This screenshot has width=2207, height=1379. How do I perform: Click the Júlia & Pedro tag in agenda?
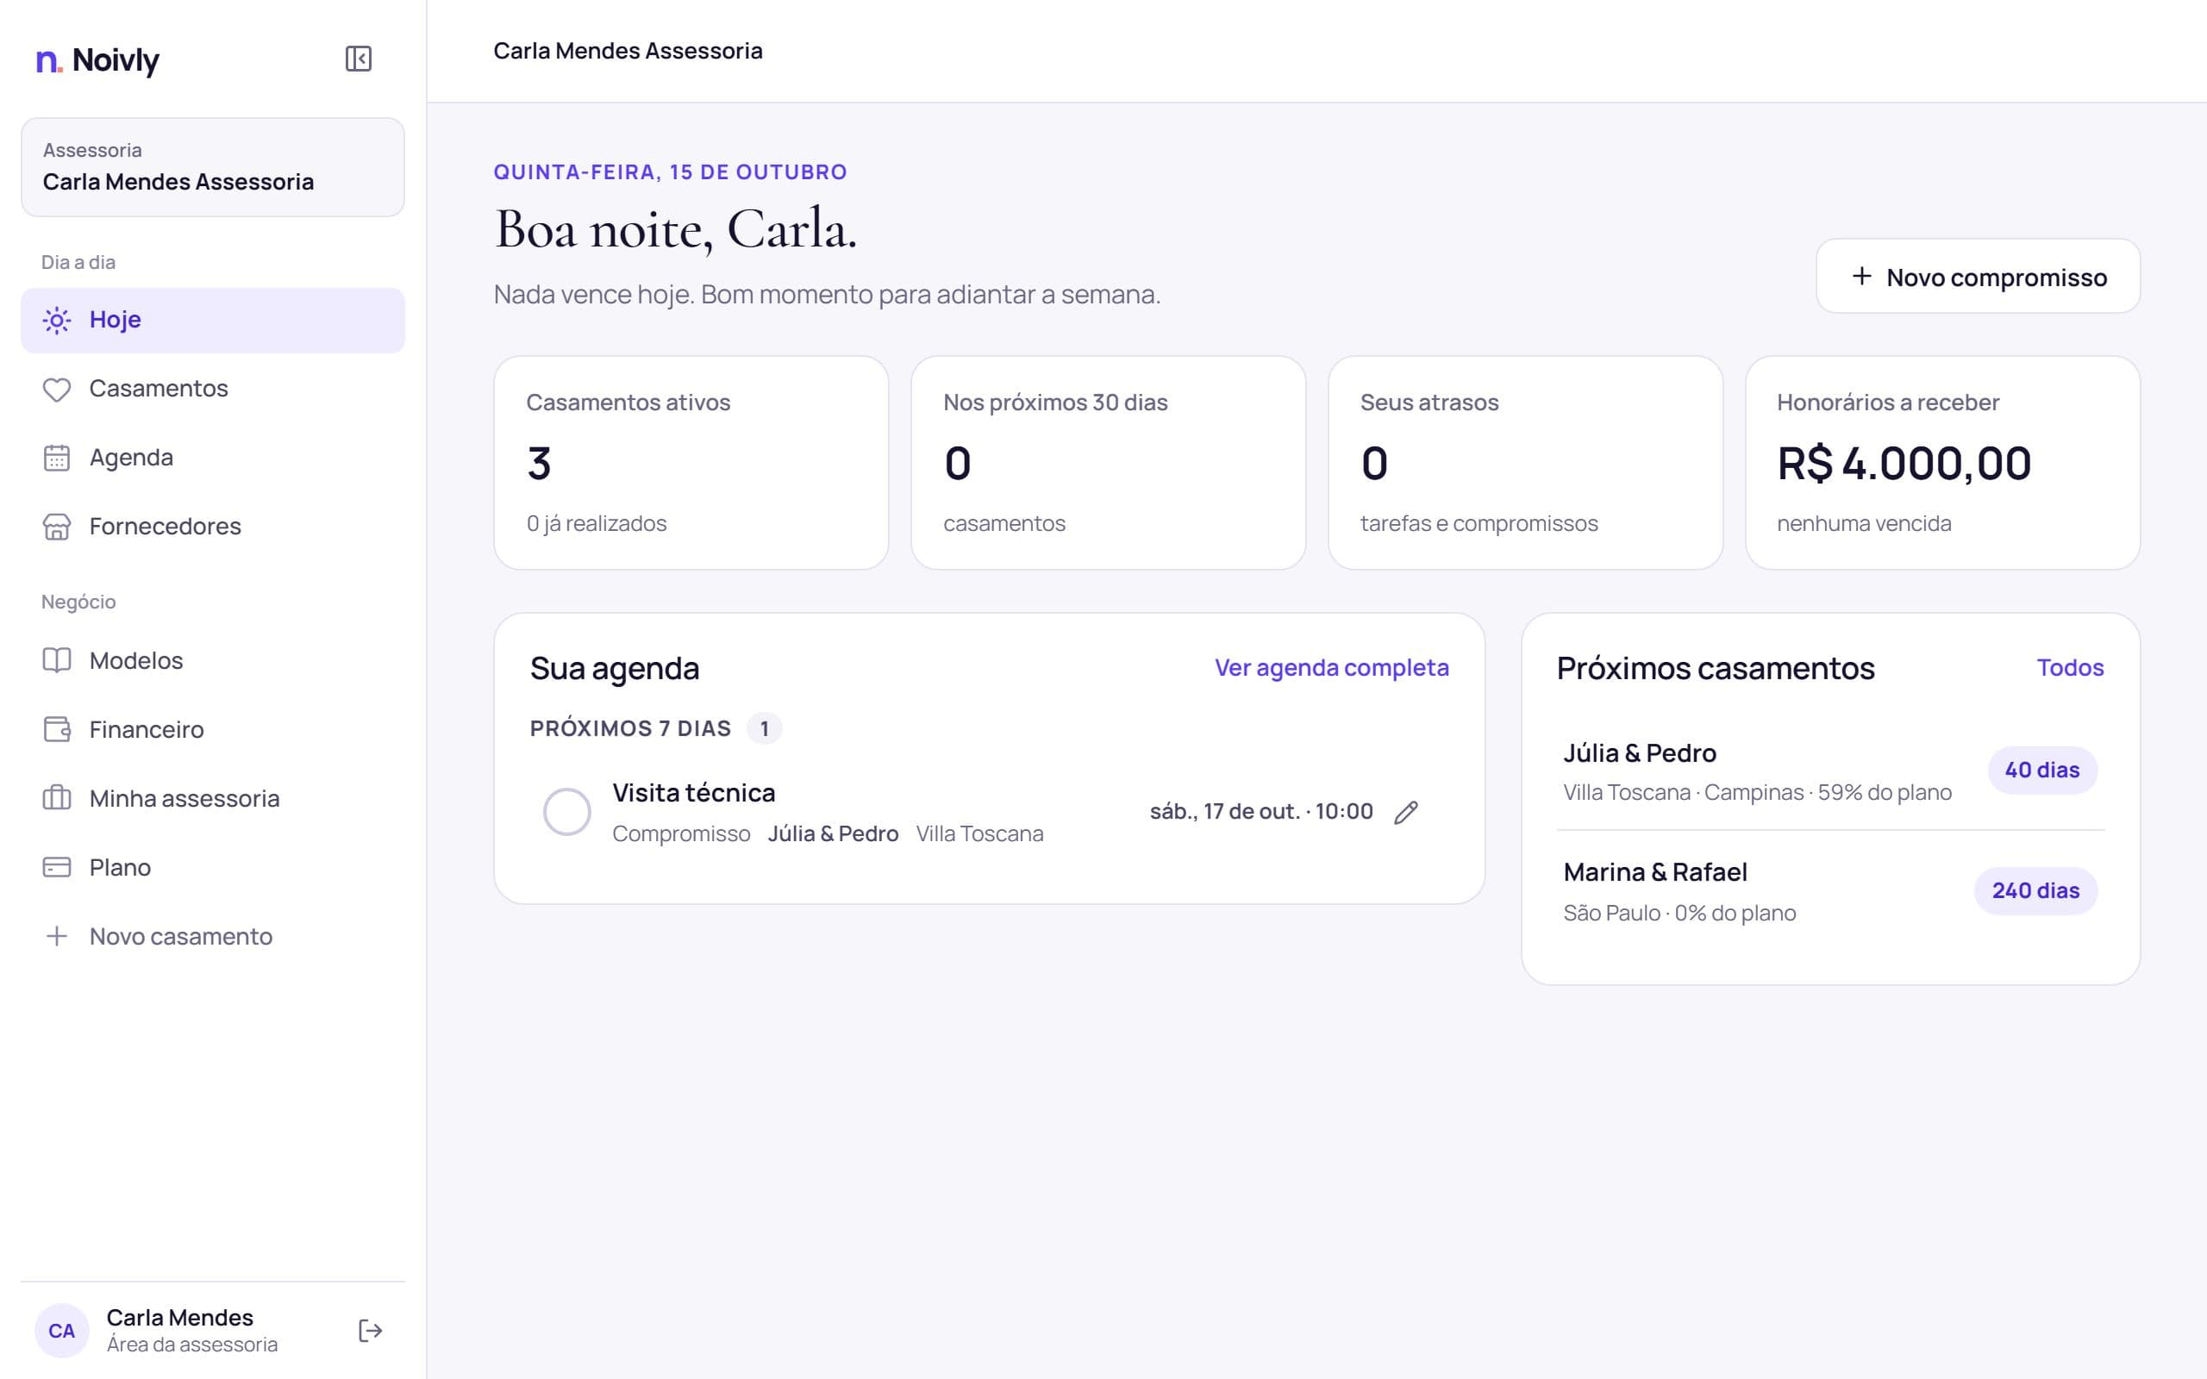[833, 833]
